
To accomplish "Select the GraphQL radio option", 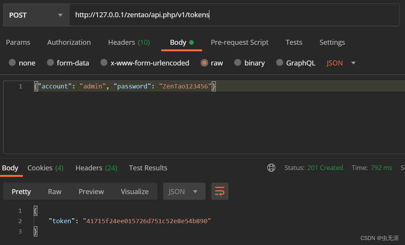I will click(x=280, y=63).
